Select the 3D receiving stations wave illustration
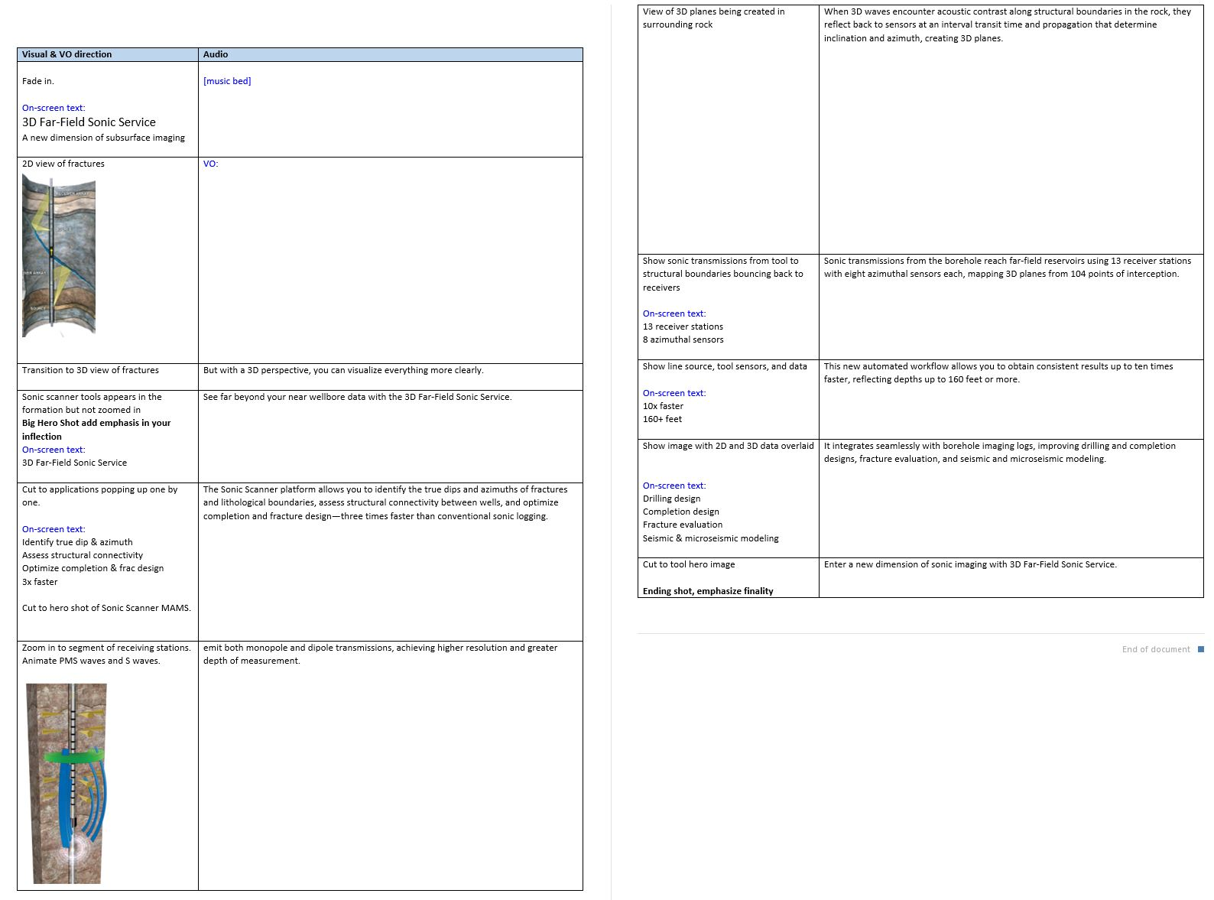 [67, 783]
